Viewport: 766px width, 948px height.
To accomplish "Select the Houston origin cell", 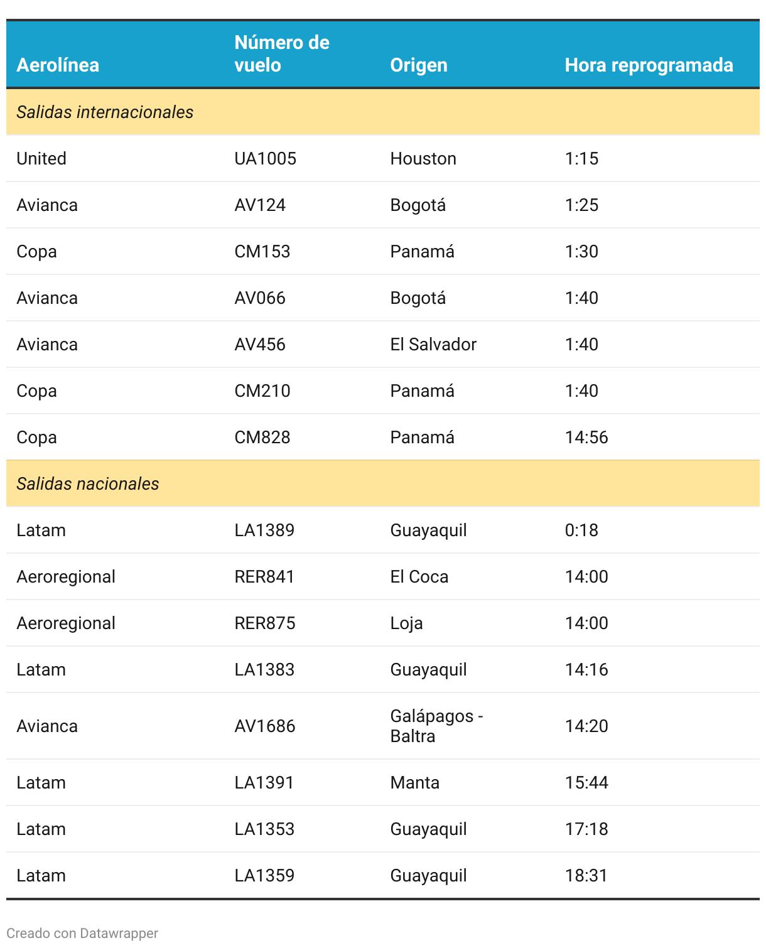I will point(423,159).
